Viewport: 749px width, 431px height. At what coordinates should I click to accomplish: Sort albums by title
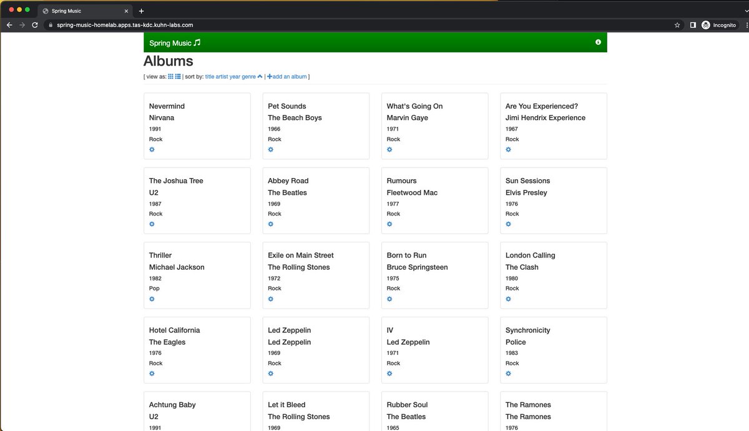click(x=210, y=77)
